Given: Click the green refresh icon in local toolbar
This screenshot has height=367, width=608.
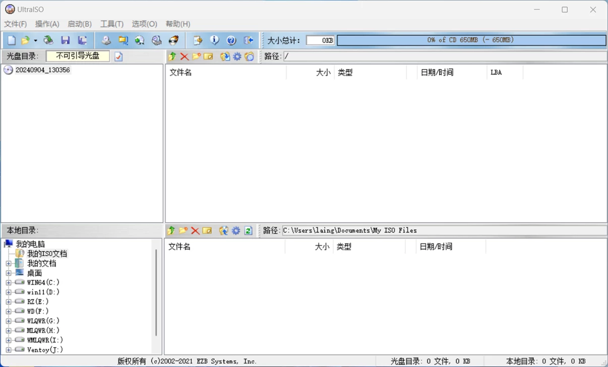Looking at the screenshot, I should pos(249,230).
